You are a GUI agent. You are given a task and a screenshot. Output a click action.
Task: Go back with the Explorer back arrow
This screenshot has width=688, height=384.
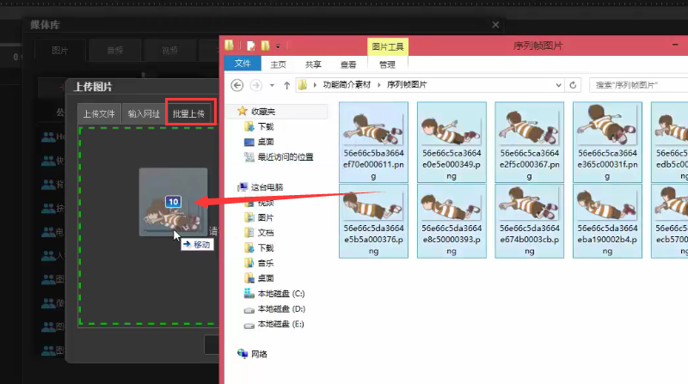click(x=237, y=85)
